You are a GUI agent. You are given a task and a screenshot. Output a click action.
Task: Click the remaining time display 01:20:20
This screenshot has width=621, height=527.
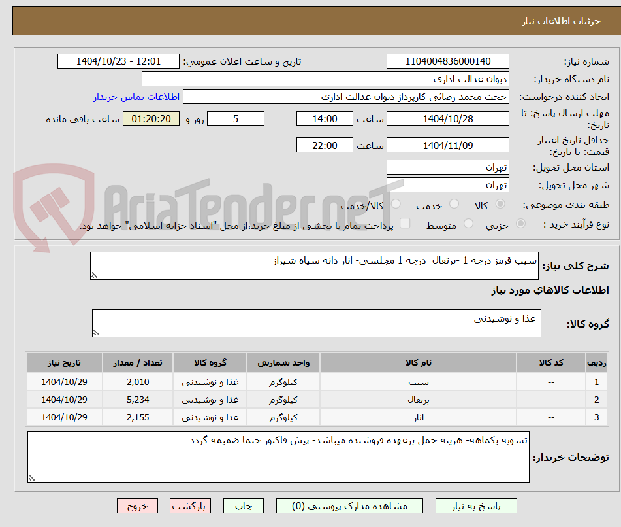tap(151, 119)
